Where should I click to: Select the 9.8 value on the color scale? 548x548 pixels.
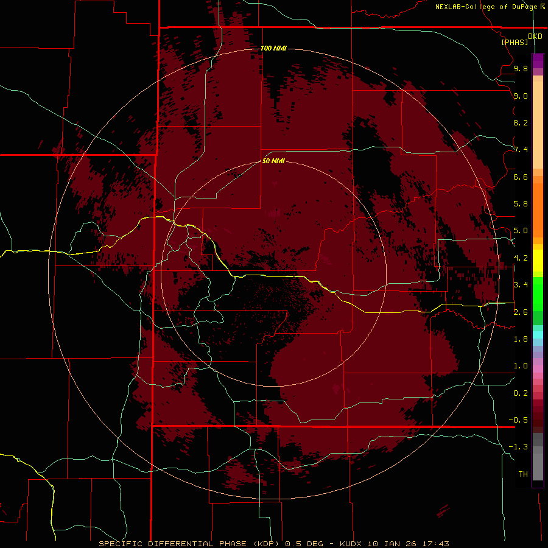[521, 68]
